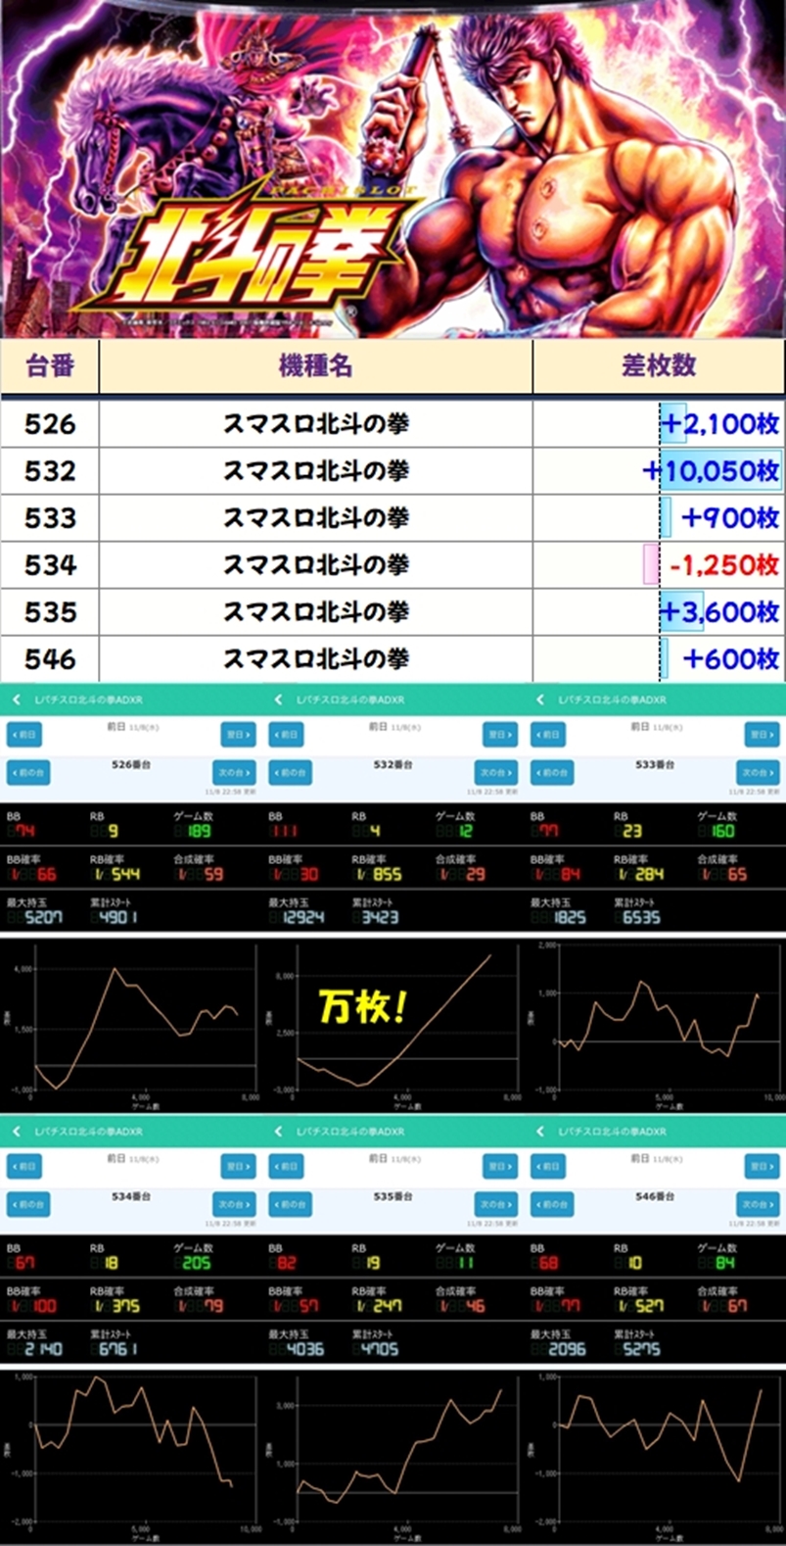Screen dimensions: 786x1546
Task: Tap the back arrow above machine 533
Action: (540, 700)
